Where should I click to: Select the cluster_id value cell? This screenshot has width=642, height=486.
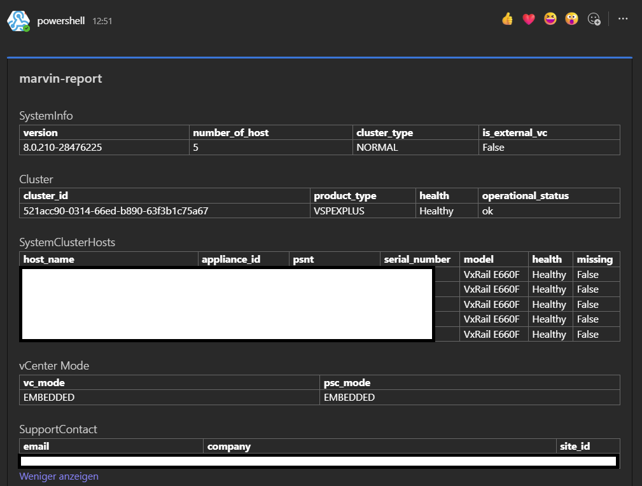click(165, 211)
